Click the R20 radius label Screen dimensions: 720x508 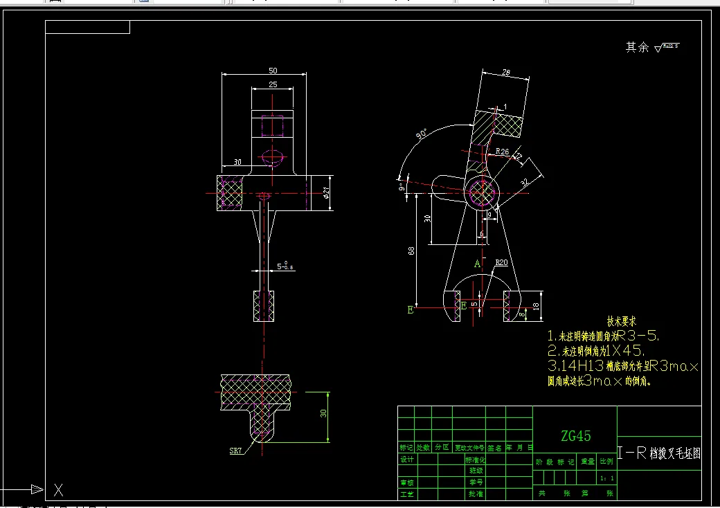tap(501, 262)
